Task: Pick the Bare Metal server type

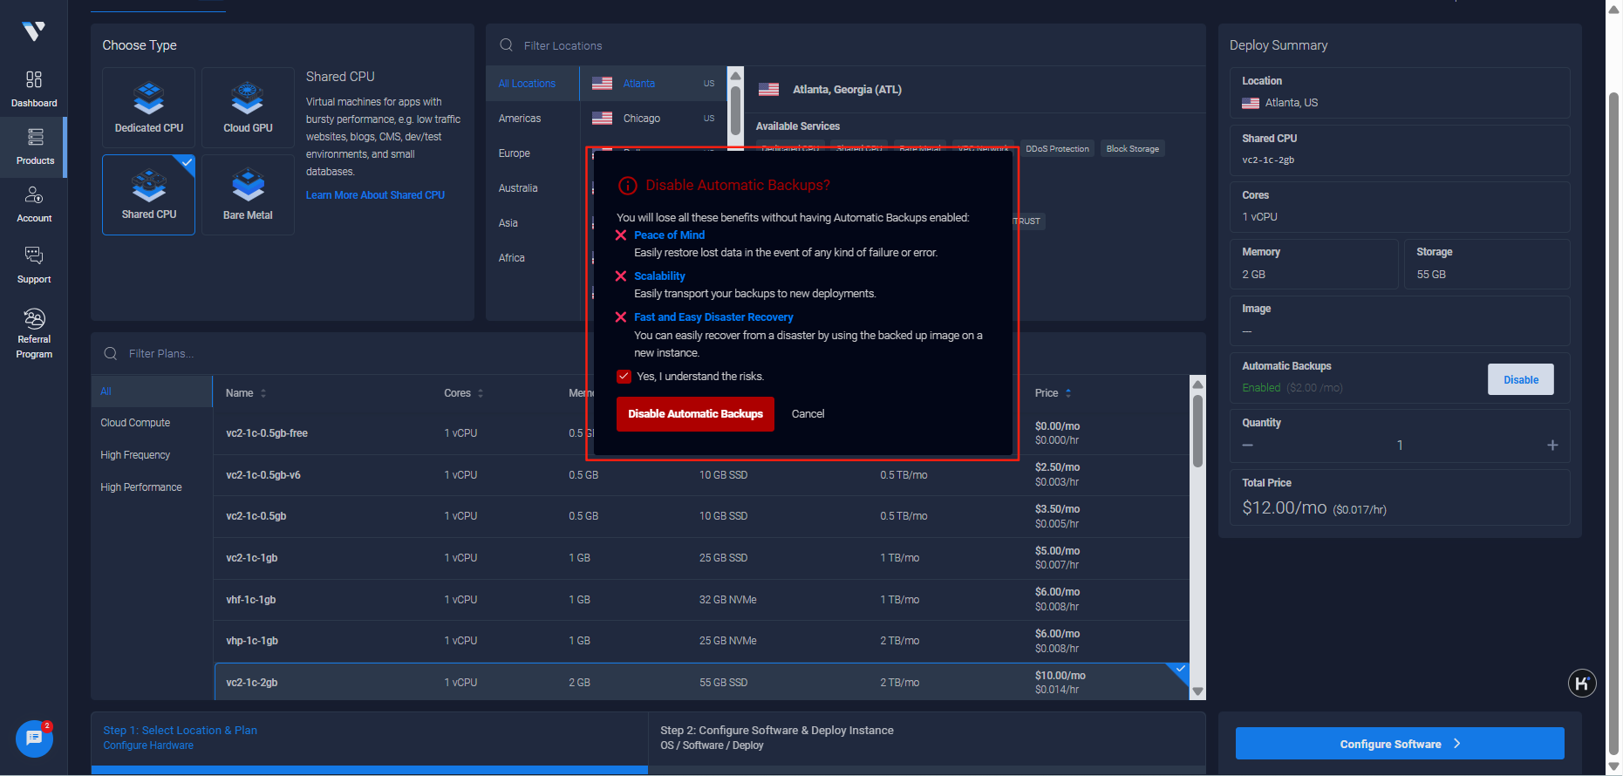Action: click(x=248, y=194)
